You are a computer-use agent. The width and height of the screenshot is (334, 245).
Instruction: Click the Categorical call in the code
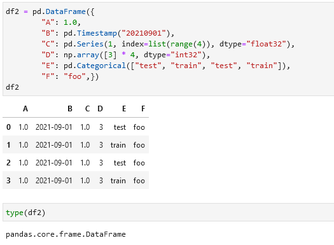click(101, 66)
